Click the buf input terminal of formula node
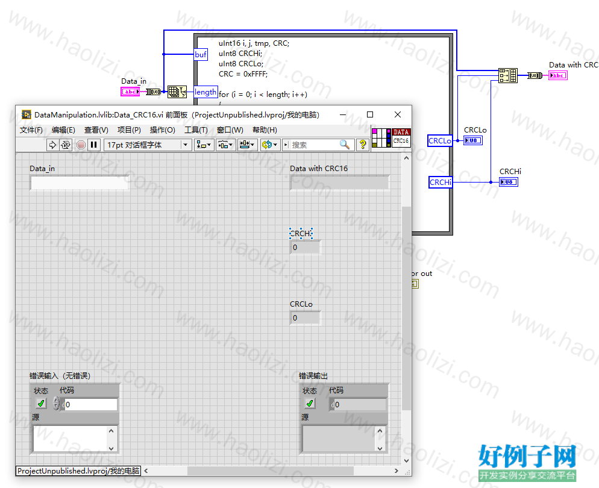The height and width of the screenshot is (488, 599). [x=201, y=54]
